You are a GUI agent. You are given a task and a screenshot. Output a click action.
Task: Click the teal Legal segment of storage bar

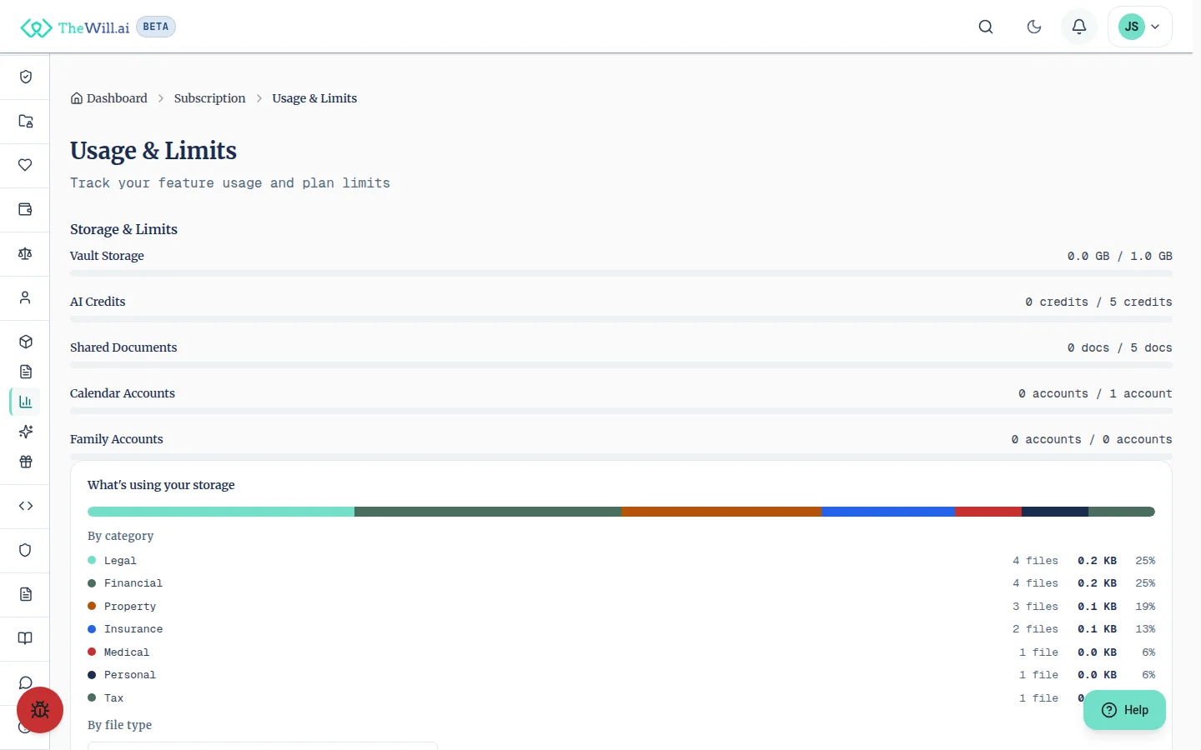point(221,512)
